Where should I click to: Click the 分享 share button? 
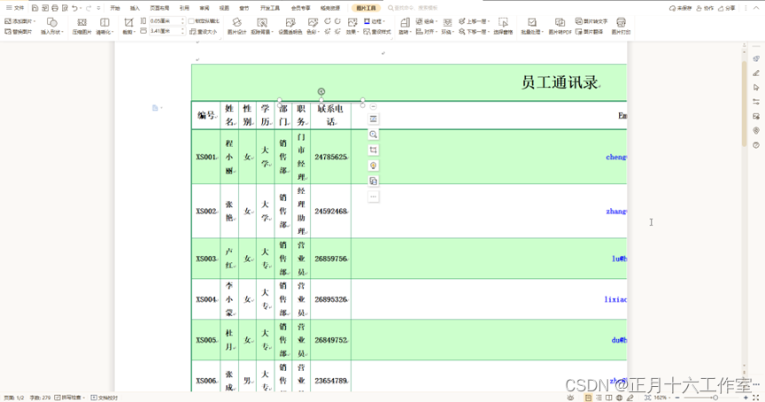pyautogui.click(x=728, y=8)
